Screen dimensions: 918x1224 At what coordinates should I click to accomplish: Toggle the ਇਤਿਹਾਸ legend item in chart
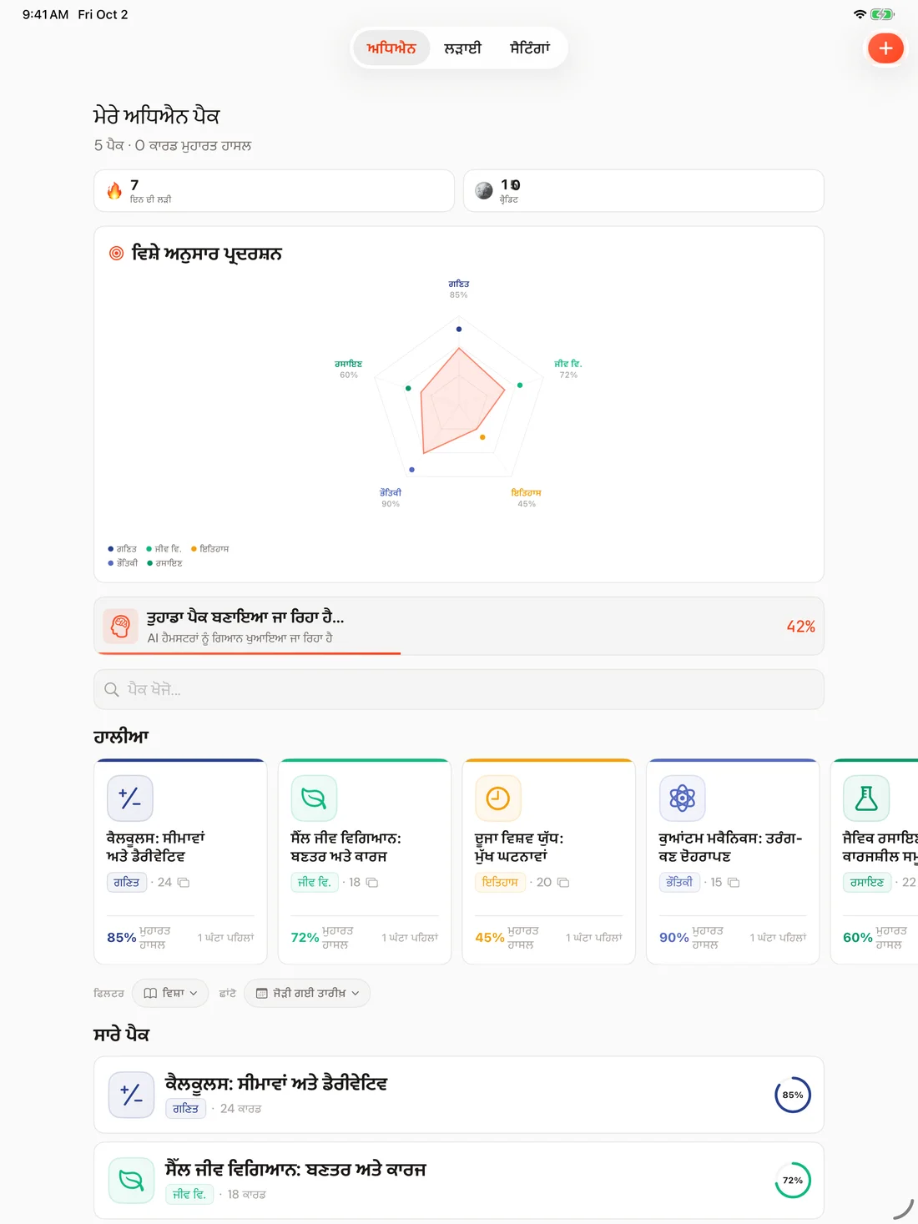(x=210, y=549)
